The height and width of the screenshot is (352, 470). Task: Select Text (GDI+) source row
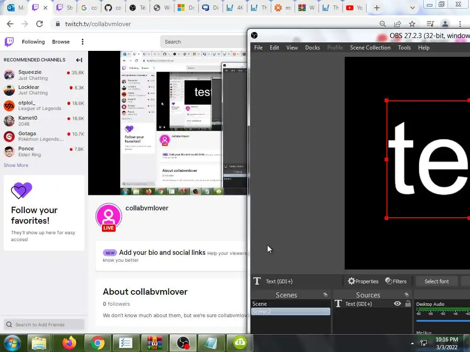coord(372,303)
